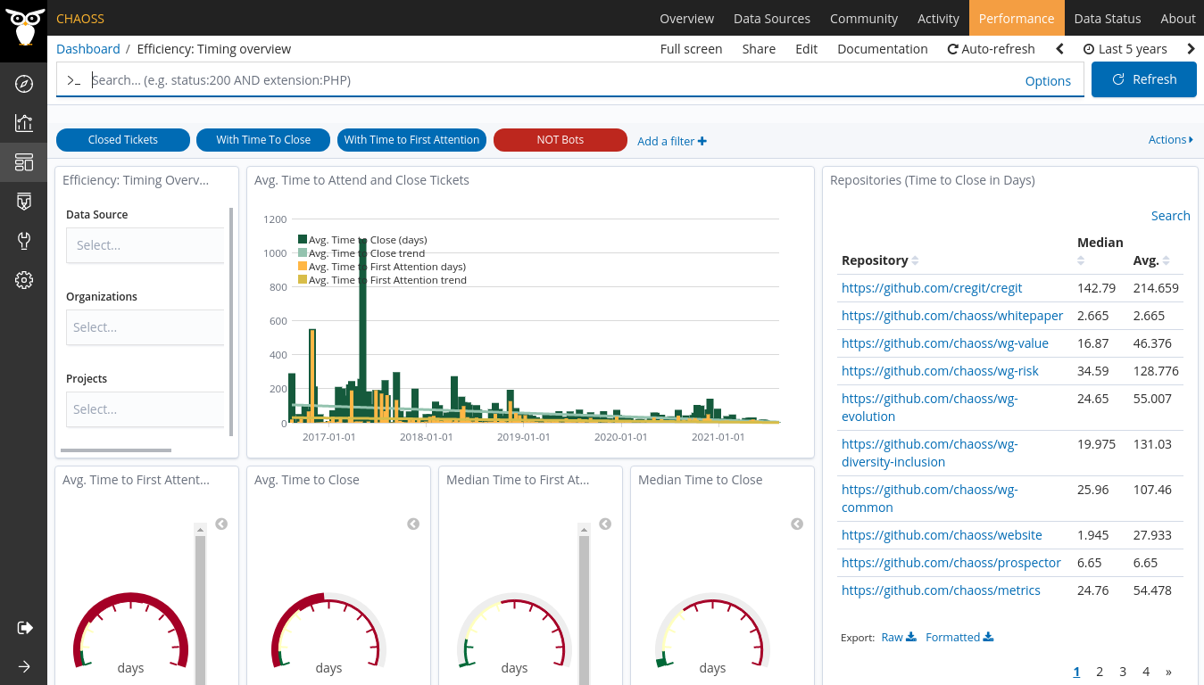Open the chaoss/whitepaper repository link
Screen dimensions: 1204x685
coord(952,316)
